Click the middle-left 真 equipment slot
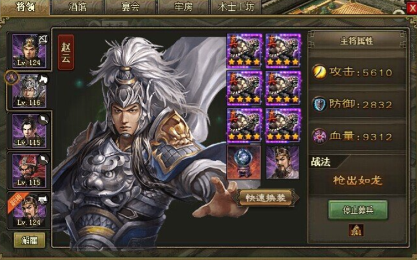The width and height of the screenshot is (417, 260). (x=245, y=88)
